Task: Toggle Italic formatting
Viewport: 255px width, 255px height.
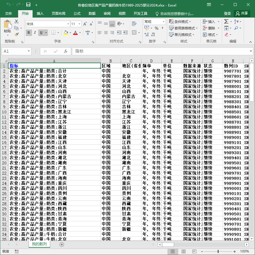Action: click(35, 33)
